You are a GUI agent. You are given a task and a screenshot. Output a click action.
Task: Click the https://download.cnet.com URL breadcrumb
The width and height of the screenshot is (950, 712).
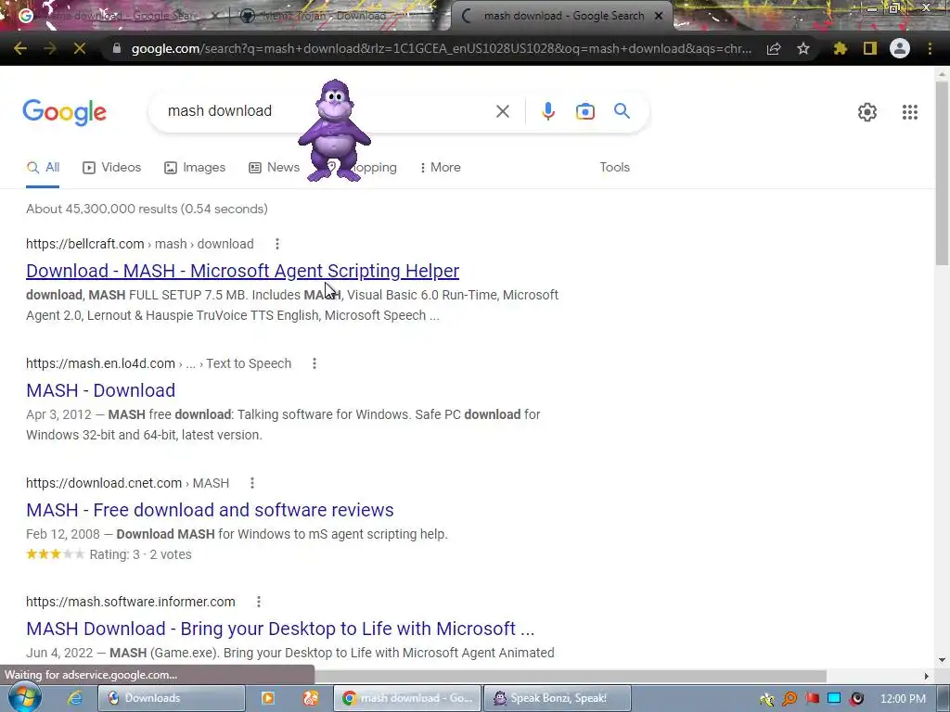(104, 483)
